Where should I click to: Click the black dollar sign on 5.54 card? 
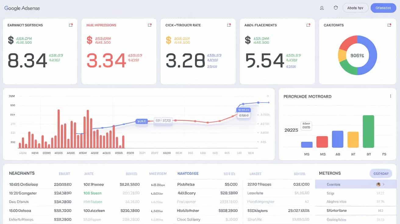pyautogui.click(x=248, y=40)
